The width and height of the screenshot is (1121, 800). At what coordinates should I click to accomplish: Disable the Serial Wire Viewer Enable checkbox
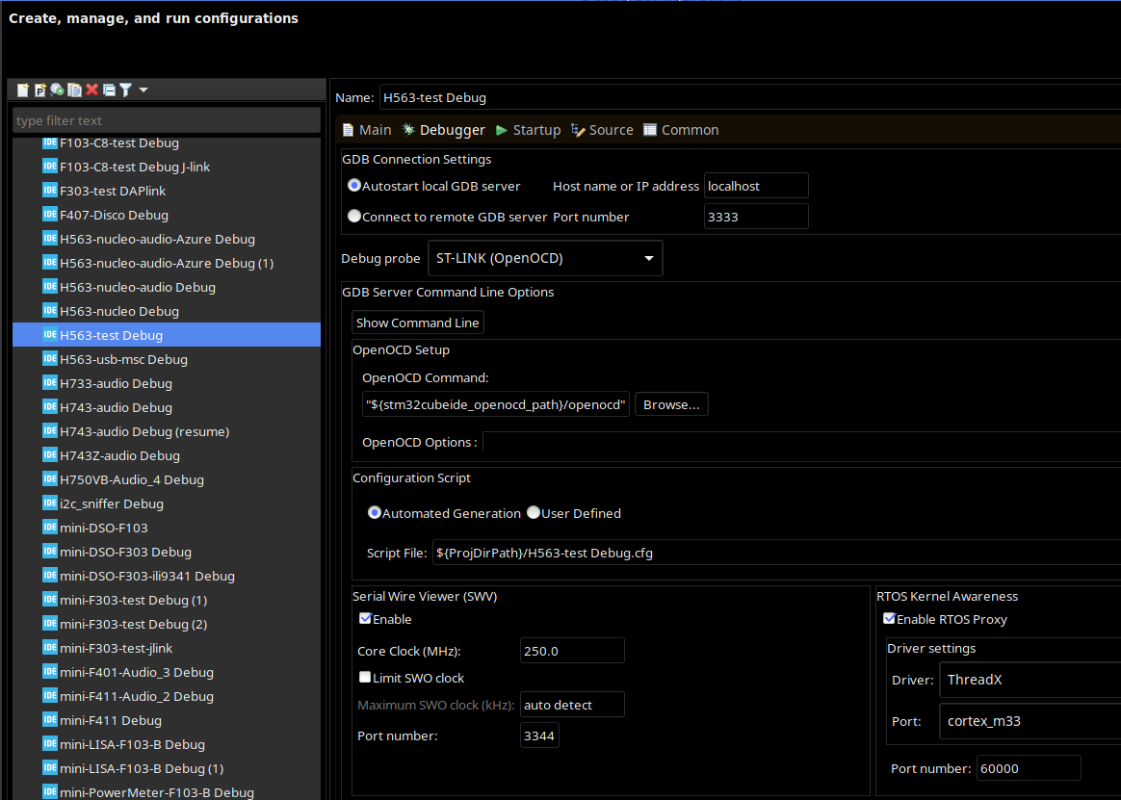[x=366, y=619]
